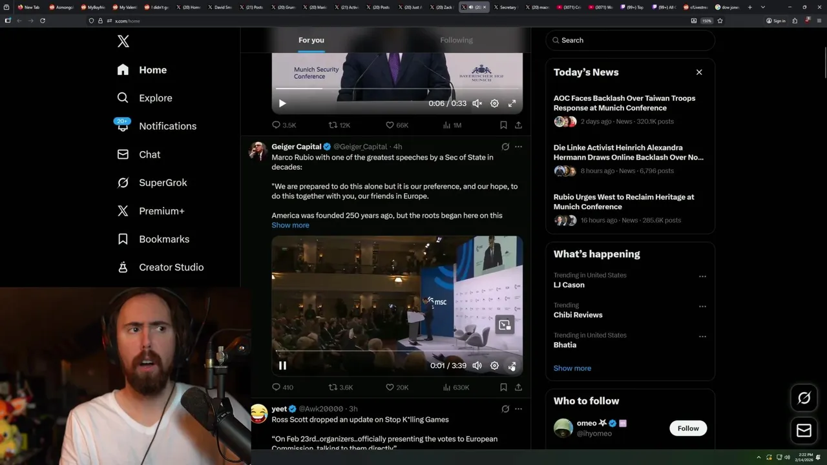
Task: Open the Explore page
Action: click(x=145, y=98)
